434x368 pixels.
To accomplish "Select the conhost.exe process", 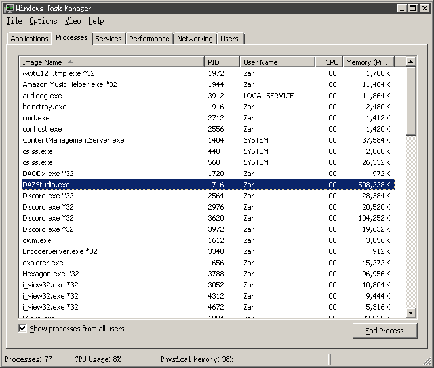I will 208,129.
